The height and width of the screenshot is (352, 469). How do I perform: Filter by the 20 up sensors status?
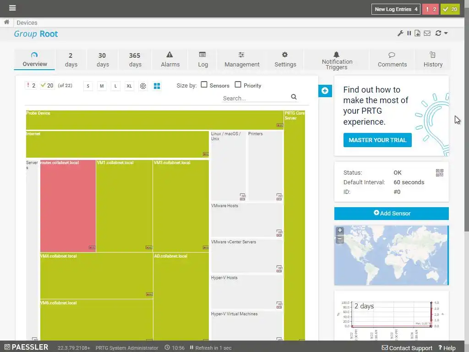[x=47, y=86]
